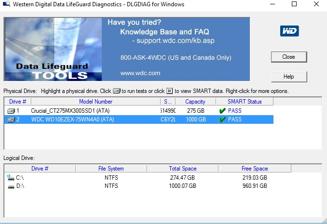This screenshot has height=224, width=327.
Task: Click the window resize grip corner
Action: (324, 221)
